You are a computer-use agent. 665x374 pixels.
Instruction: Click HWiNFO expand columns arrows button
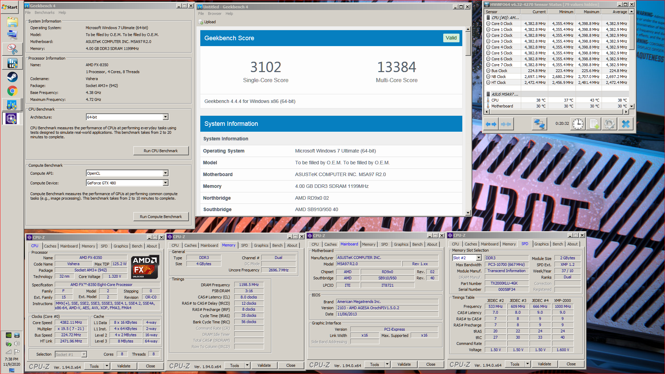tap(491, 124)
